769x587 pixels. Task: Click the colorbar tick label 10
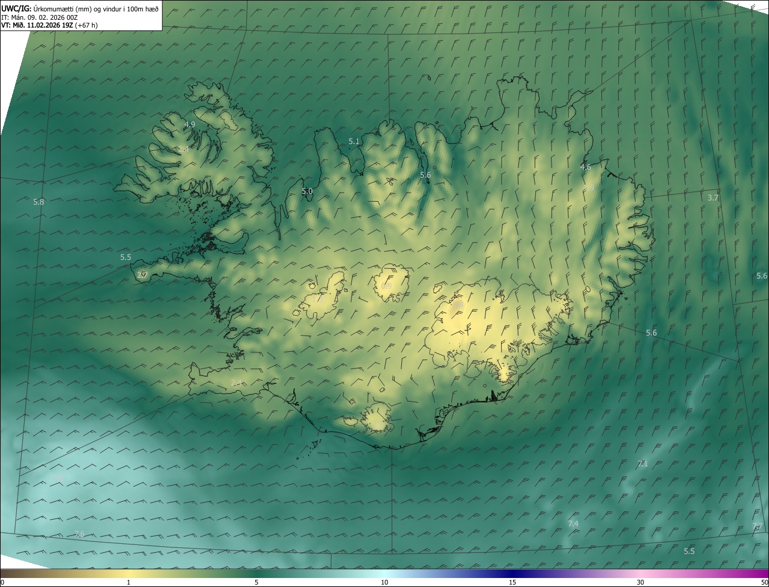(384, 582)
